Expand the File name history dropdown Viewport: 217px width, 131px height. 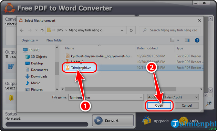(x=141, y=97)
